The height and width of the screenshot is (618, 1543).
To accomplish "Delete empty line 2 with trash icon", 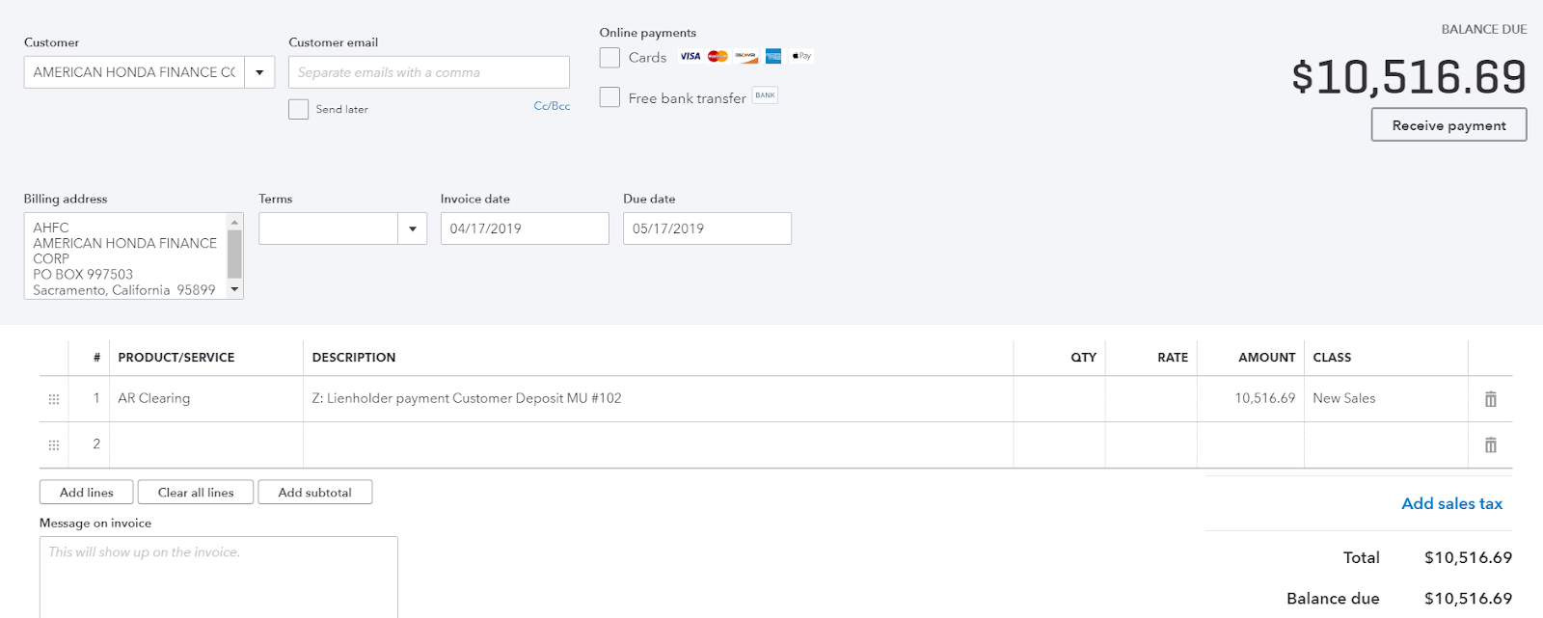I will pyautogui.click(x=1490, y=445).
